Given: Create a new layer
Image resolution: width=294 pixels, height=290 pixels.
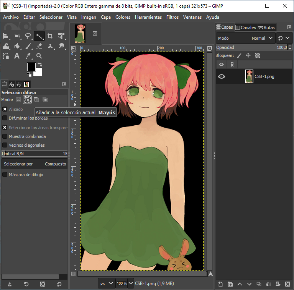Looking at the screenshot, I should point(220,284).
